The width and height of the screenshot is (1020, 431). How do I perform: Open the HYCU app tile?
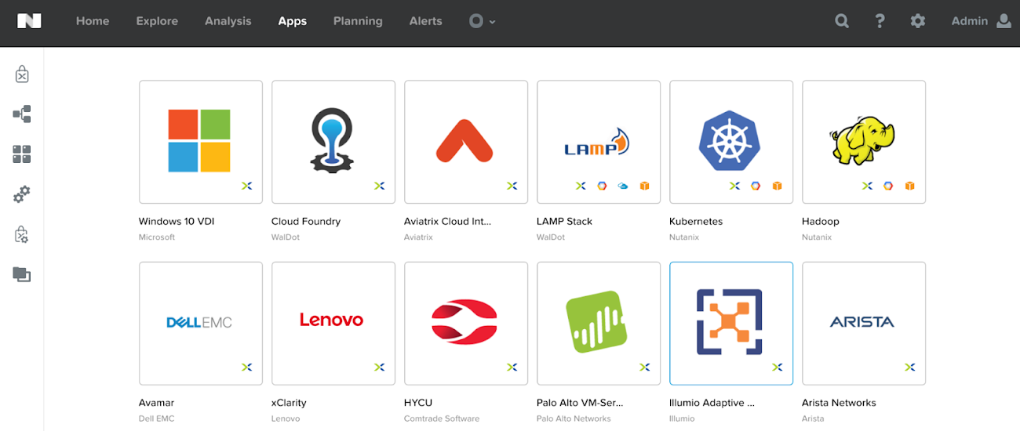(x=466, y=324)
